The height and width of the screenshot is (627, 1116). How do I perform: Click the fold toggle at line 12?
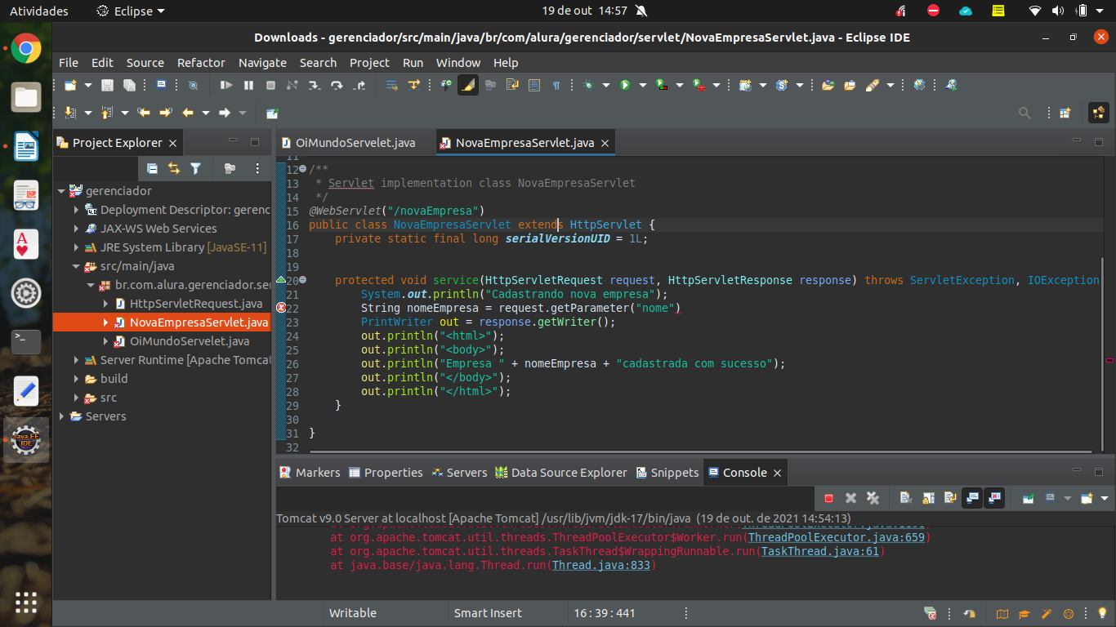(303, 169)
